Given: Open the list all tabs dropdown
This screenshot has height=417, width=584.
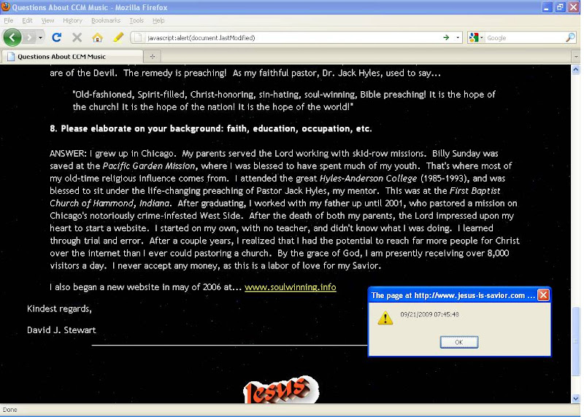Looking at the screenshot, I should pyautogui.click(x=576, y=57).
